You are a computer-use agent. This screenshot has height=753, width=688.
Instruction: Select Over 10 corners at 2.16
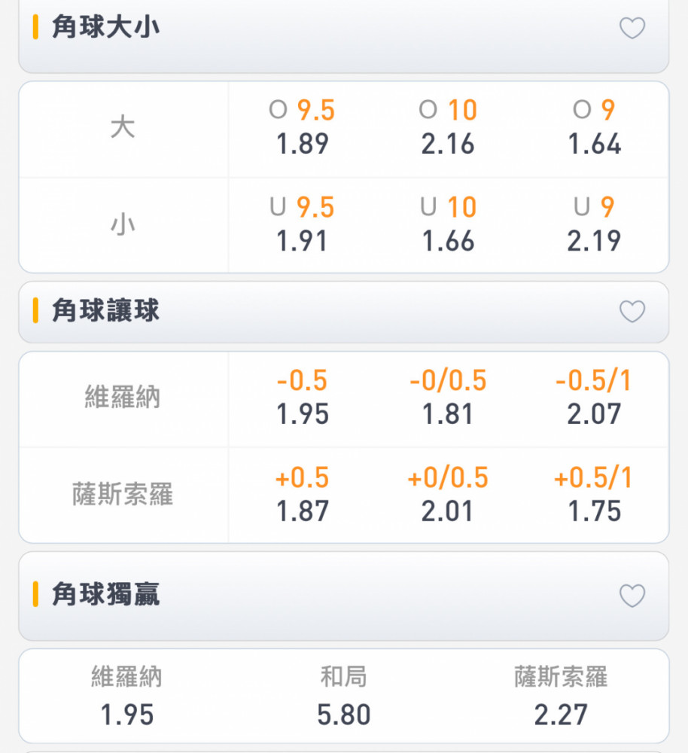[448, 127]
